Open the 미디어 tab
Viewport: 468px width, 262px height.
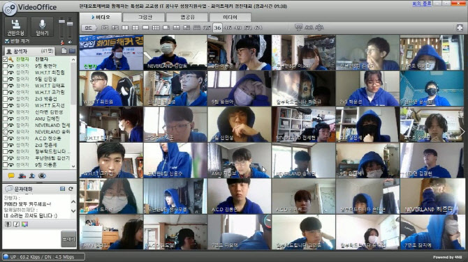[x=230, y=17]
